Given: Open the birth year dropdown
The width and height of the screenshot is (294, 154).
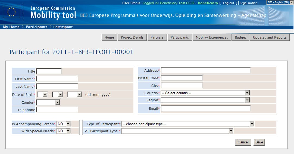Looking at the screenshot, I should tap(74, 95).
